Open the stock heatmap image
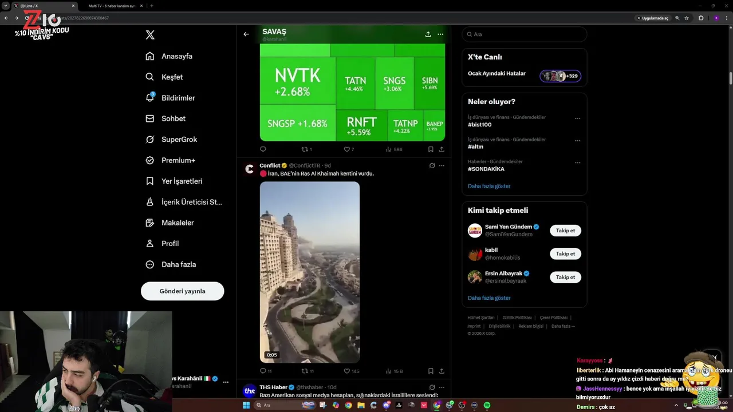 click(352, 92)
